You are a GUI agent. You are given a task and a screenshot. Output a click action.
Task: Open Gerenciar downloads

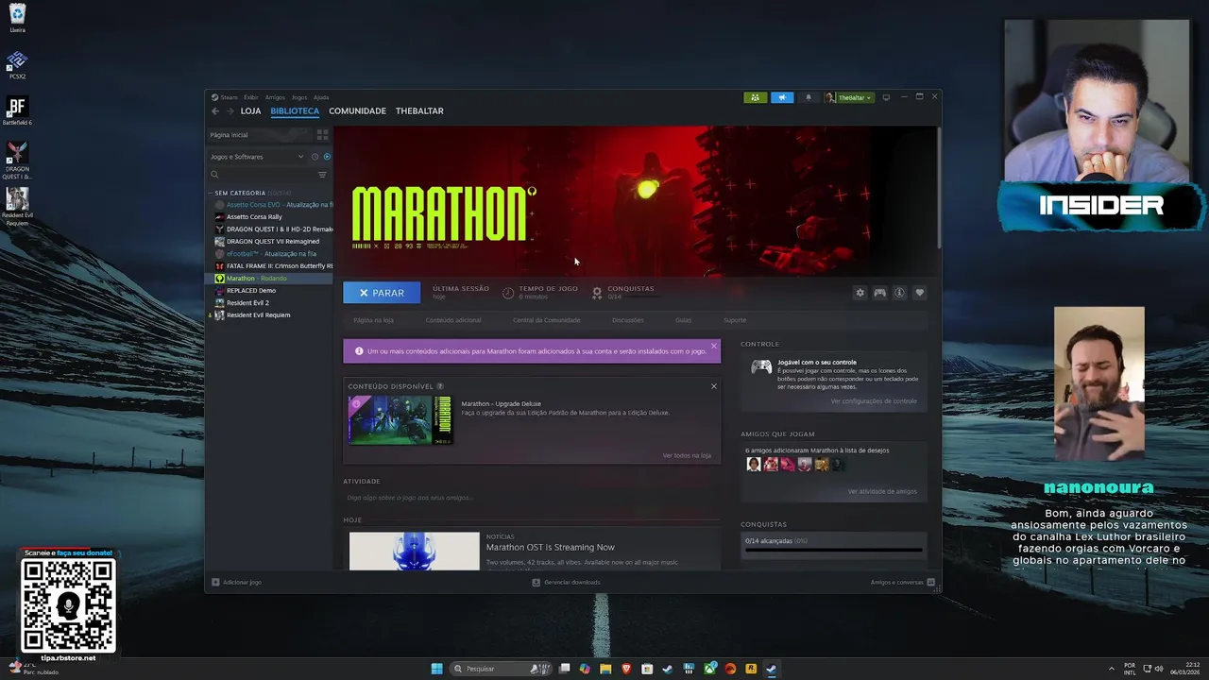(x=566, y=583)
